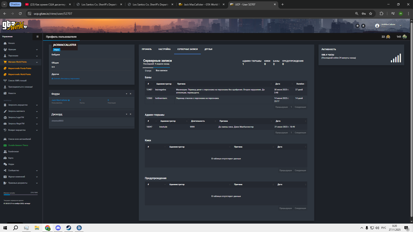The image size is (413, 232).
Task: Switch to Друзья tab
Action: pos(208,49)
